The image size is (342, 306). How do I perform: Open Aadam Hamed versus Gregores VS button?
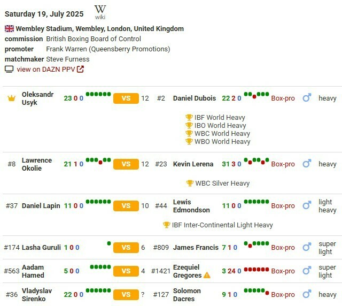(x=126, y=271)
